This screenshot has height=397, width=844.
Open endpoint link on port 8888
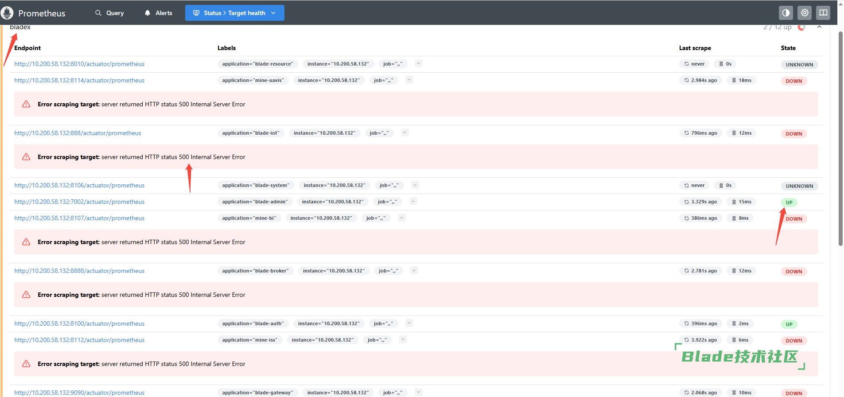(x=79, y=271)
